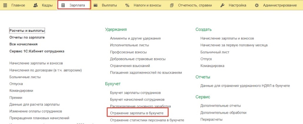Click the percent icon for Налоги и взносы
This screenshot has height=124, width=303.
[x=127, y=5]
